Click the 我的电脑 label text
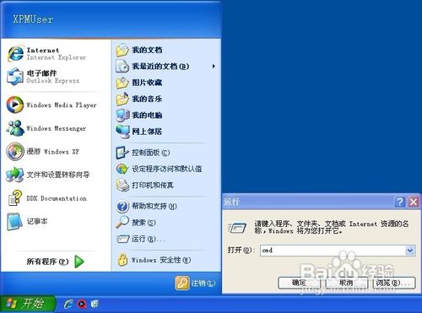Screen dimensions: 422x313 (x=147, y=116)
